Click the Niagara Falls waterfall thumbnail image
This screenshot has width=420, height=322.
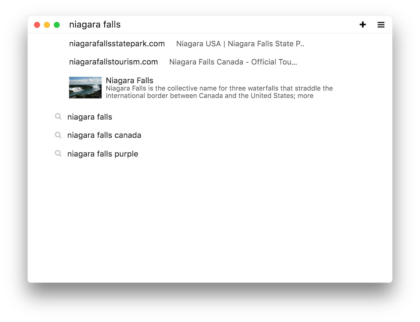(85, 88)
